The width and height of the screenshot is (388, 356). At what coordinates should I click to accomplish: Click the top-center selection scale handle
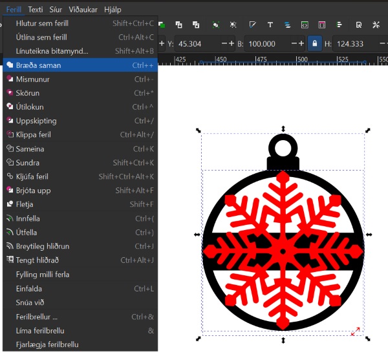(283, 129)
